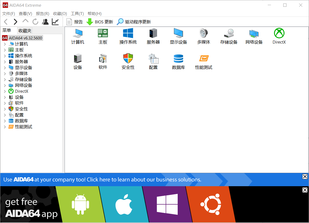The height and width of the screenshot is (223, 309).
Task: Expand the 设备 tree node arrow
Action: click(5, 97)
